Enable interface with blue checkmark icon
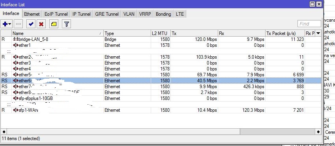The image size is (335, 146). [31, 24]
